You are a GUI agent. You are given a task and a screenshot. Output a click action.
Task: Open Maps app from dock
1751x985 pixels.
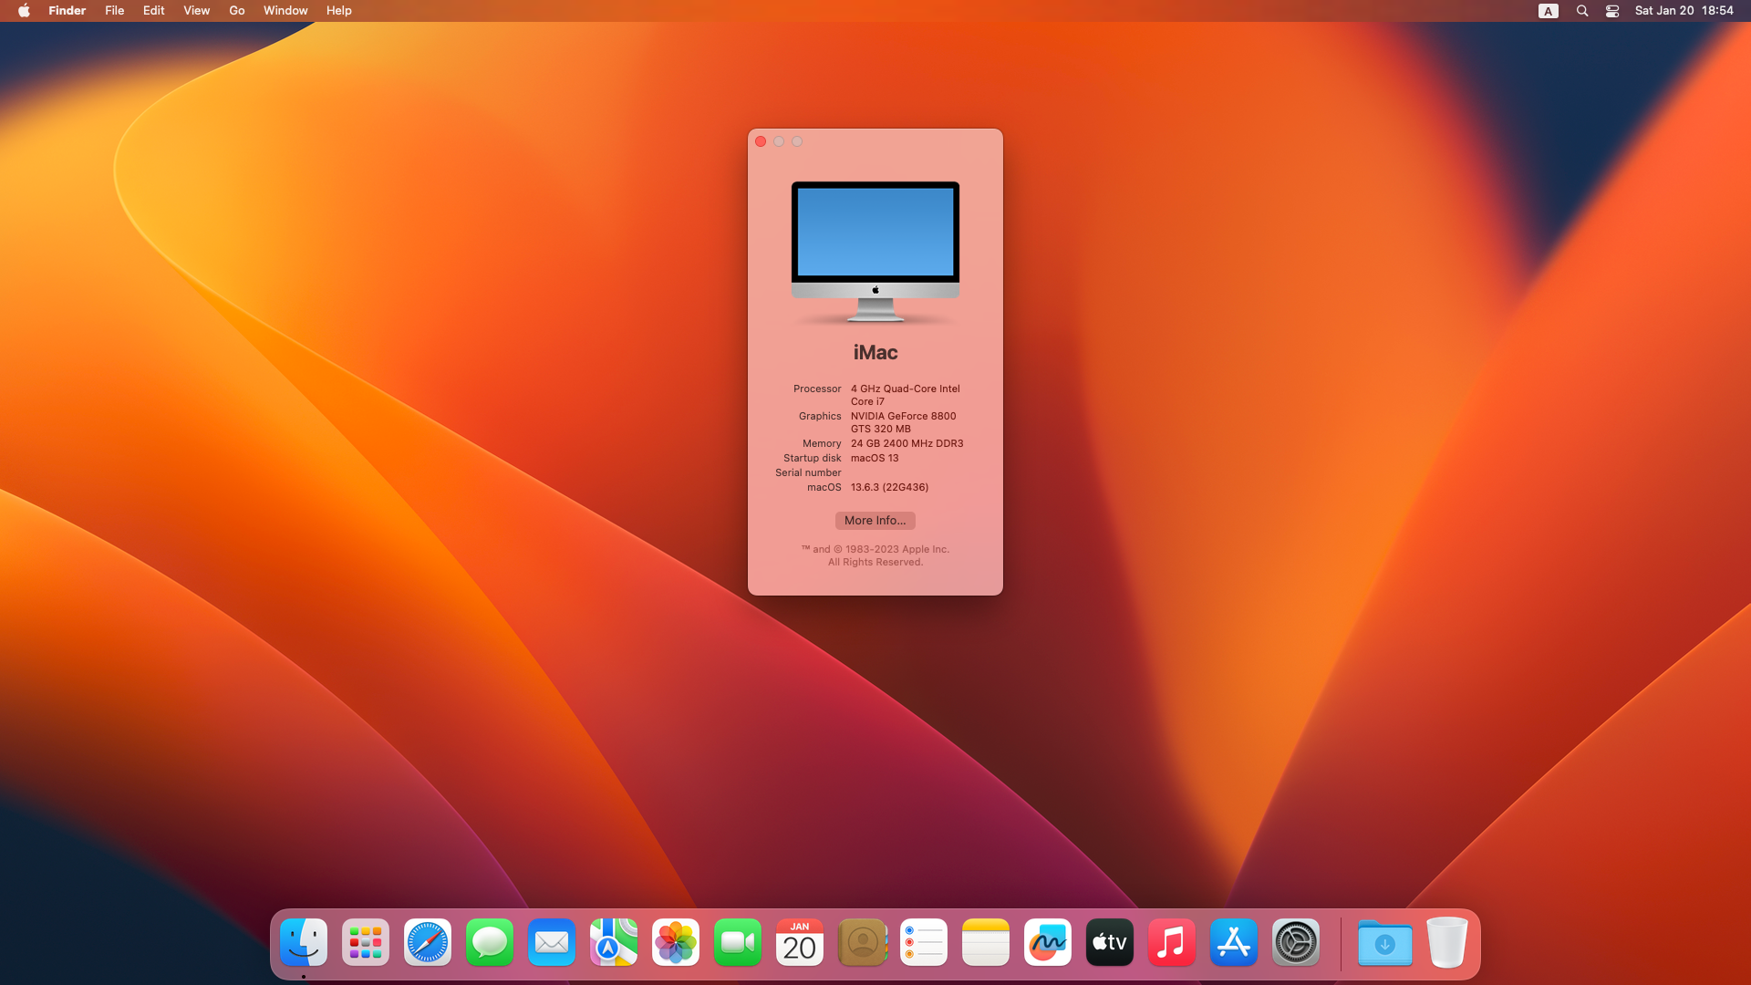click(x=614, y=943)
